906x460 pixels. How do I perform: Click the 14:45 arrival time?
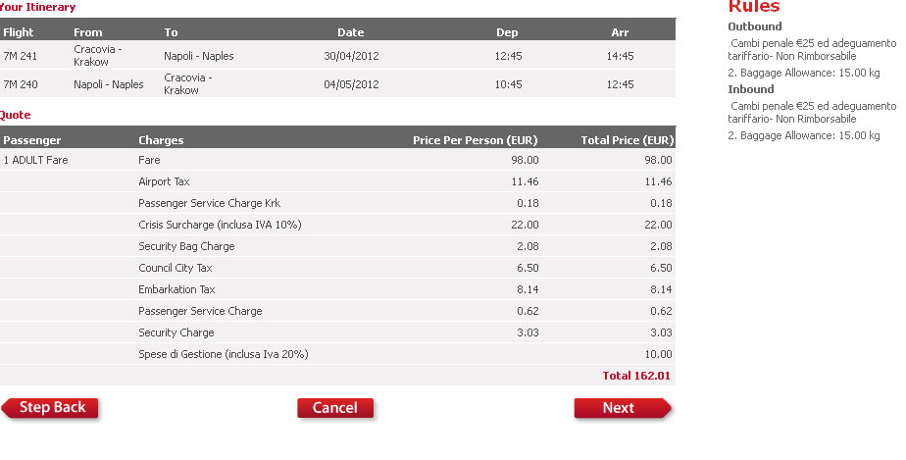click(x=620, y=56)
